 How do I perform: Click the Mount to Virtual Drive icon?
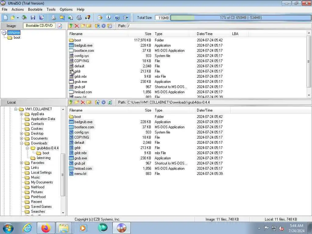click(79, 18)
